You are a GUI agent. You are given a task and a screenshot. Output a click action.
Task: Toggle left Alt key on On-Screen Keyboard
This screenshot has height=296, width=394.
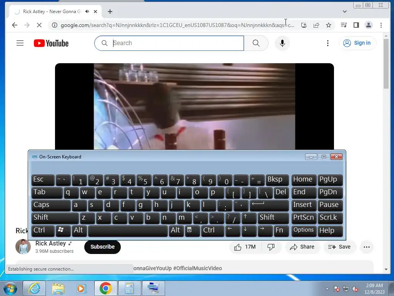click(x=79, y=231)
